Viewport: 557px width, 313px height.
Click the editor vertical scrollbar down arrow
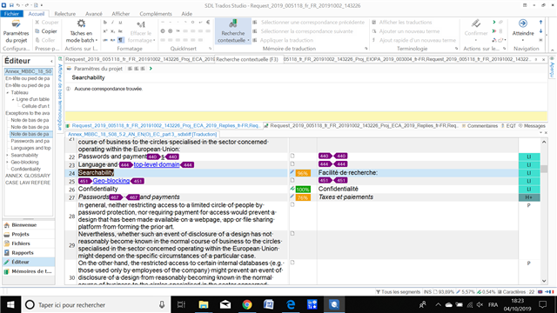pos(544,281)
